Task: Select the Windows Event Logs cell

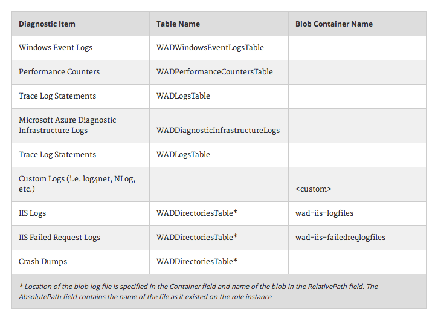Action: point(56,48)
